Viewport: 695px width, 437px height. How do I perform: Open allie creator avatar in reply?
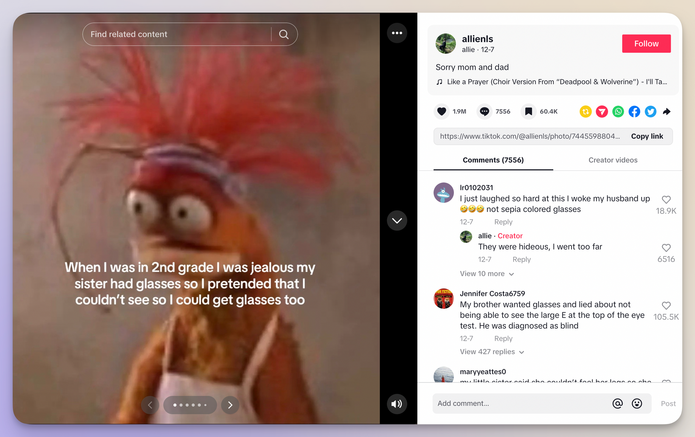click(466, 237)
